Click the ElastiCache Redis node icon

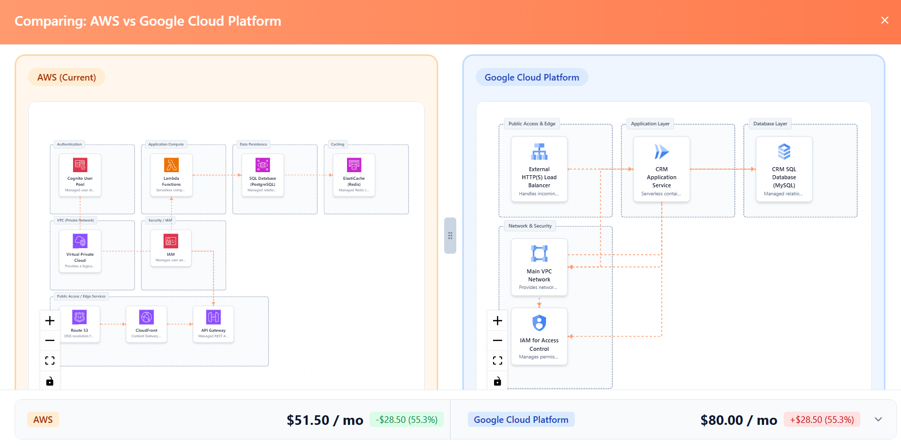click(354, 165)
